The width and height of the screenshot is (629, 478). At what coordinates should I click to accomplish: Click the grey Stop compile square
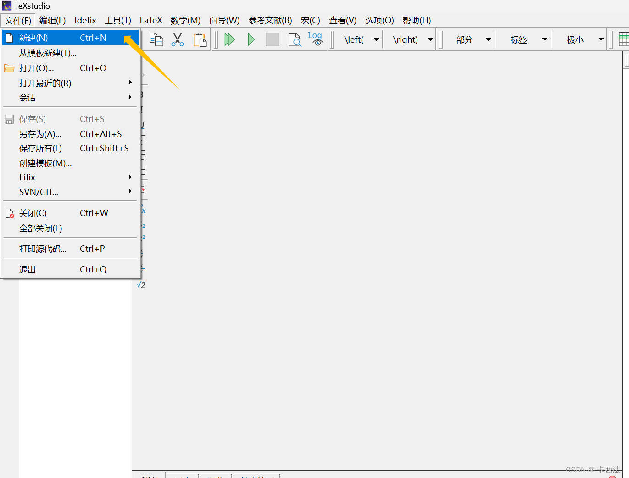[x=273, y=39]
